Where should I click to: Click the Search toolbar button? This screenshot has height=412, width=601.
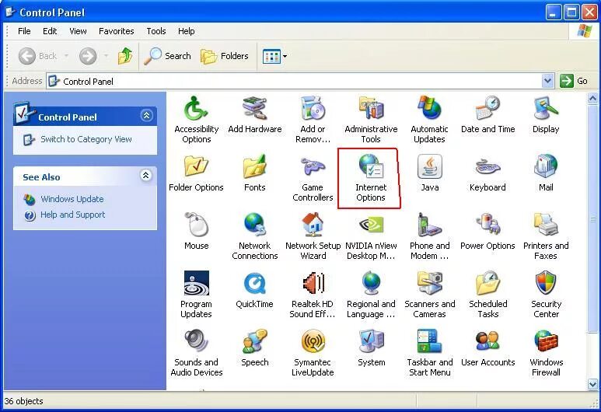click(167, 56)
